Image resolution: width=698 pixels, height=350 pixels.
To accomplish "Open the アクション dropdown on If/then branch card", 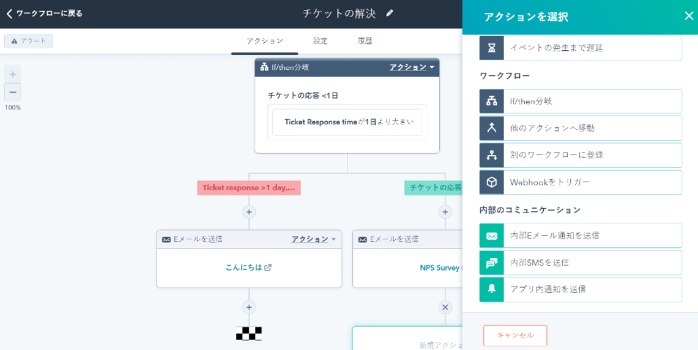I will point(412,67).
